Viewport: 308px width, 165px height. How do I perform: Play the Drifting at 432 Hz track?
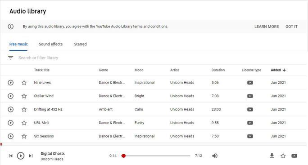[11, 109]
